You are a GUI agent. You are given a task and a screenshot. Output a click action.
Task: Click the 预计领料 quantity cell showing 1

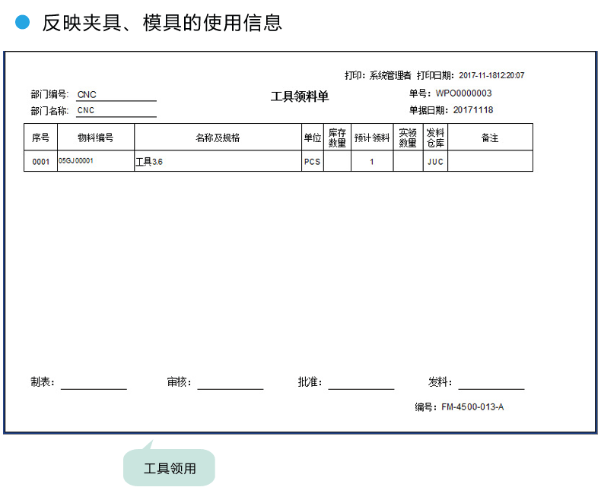pos(371,162)
